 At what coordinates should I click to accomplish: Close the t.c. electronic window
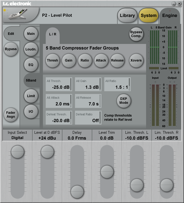pos(179,4)
